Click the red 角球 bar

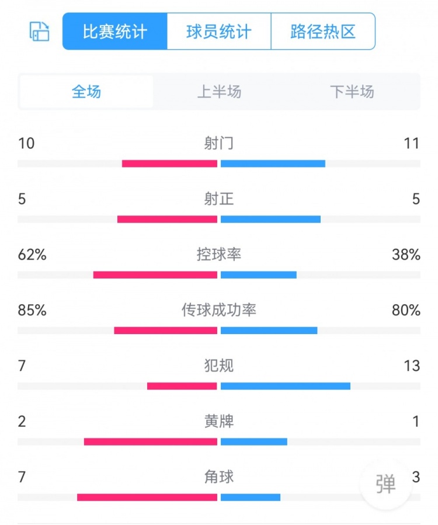tap(147, 498)
